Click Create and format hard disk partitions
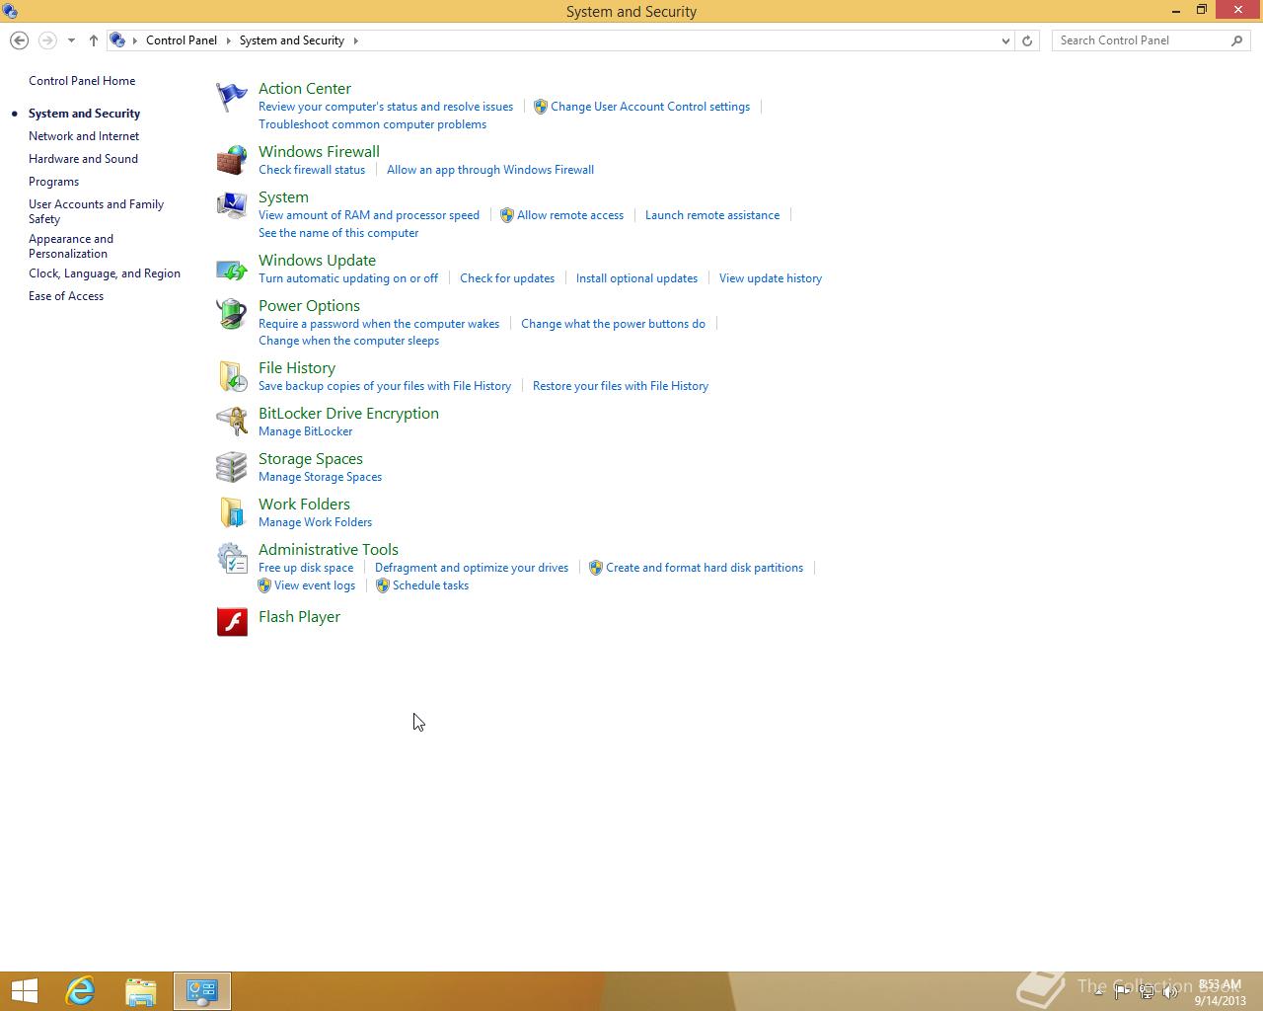The height and width of the screenshot is (1011, 1263). pos(705,568)
